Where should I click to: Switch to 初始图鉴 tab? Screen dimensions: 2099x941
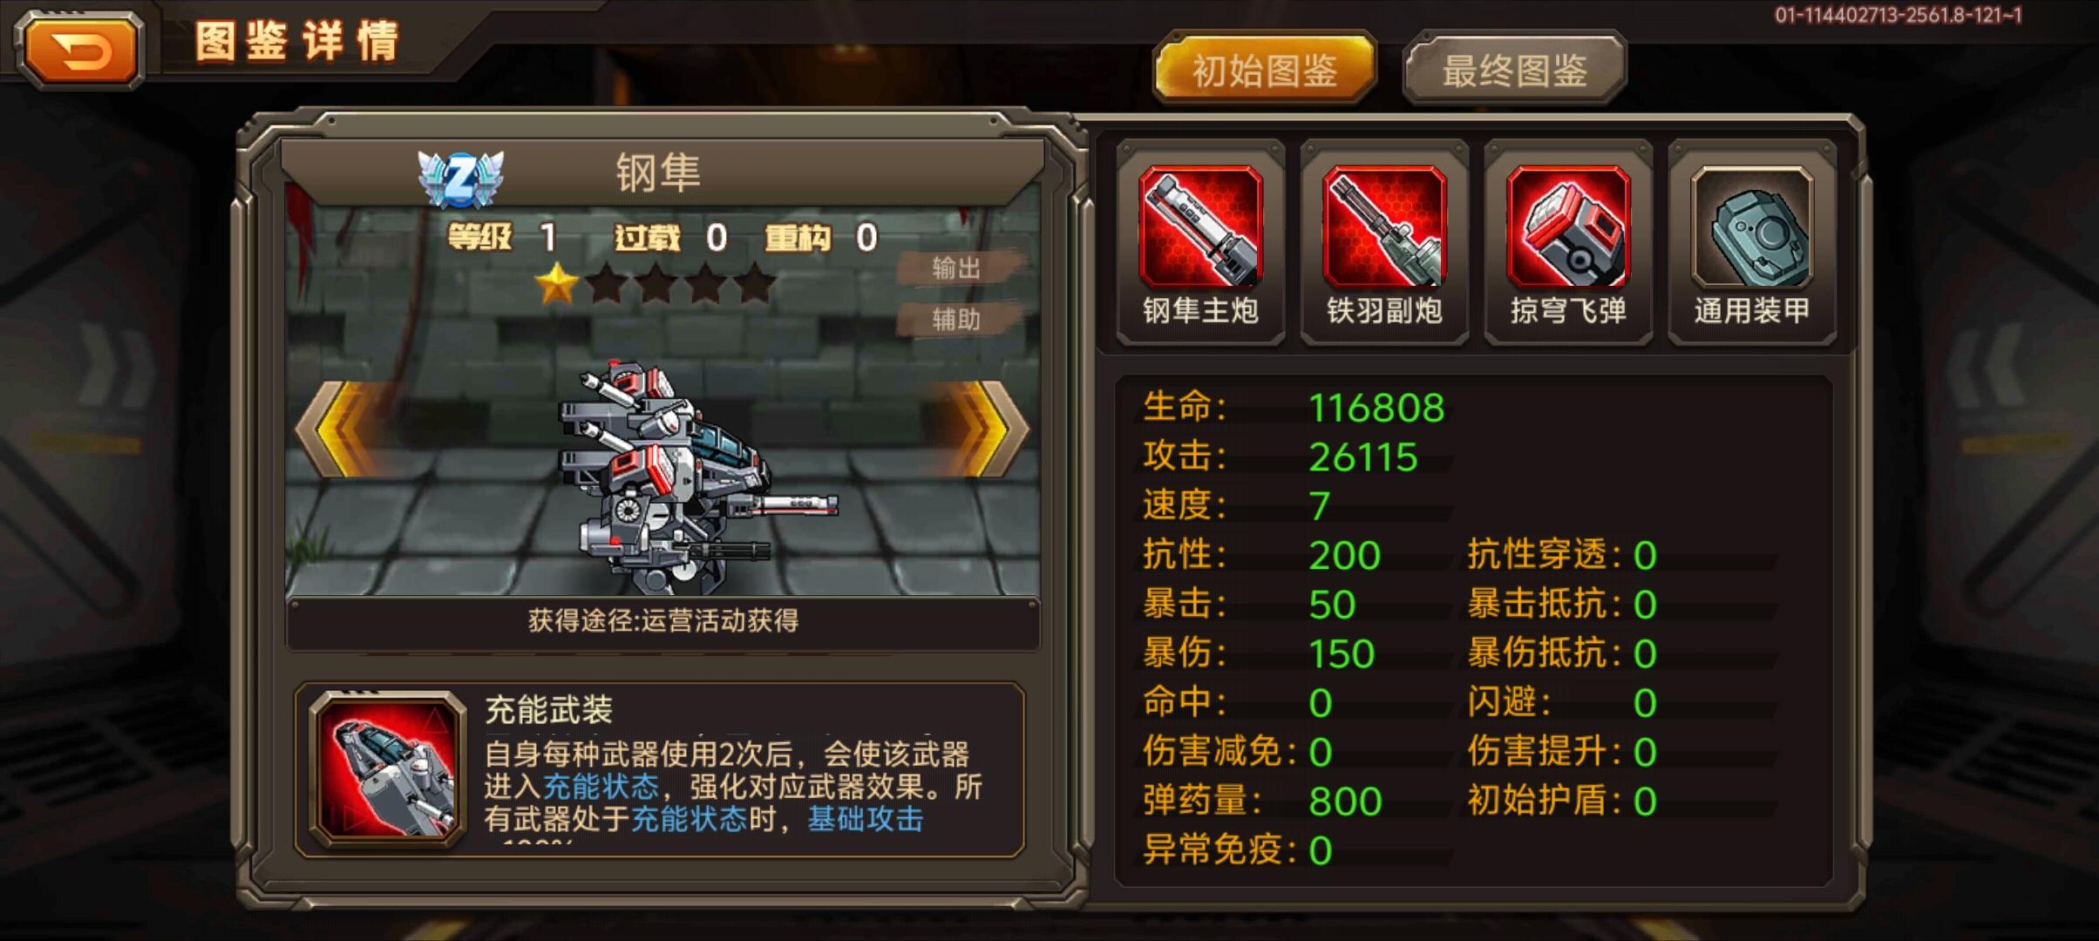click(1265, 70)
